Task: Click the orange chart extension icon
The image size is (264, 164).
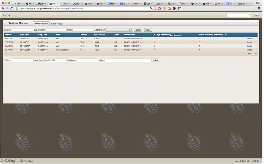Action: coord(169,8)
